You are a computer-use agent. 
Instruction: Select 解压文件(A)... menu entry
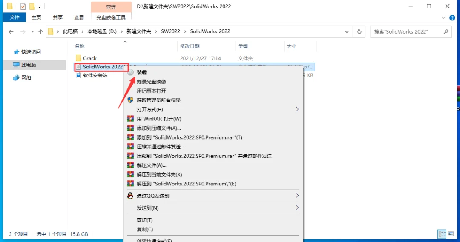pos(213,165)
